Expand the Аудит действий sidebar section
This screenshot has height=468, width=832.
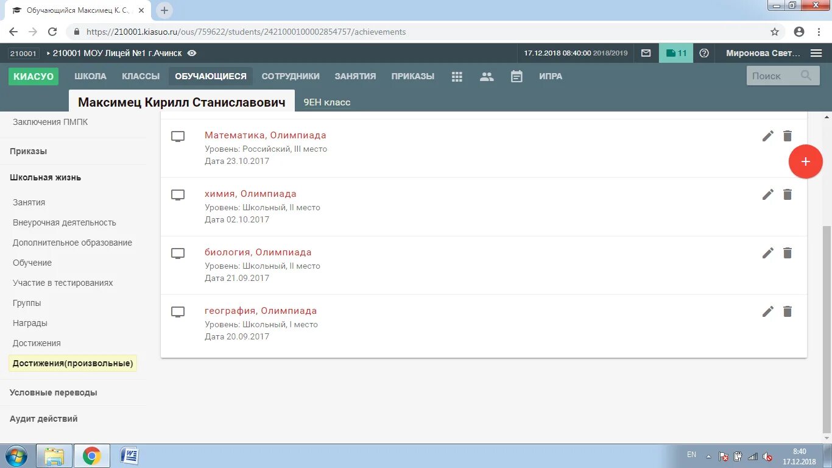pyautogui.click(x=44, y=419)
